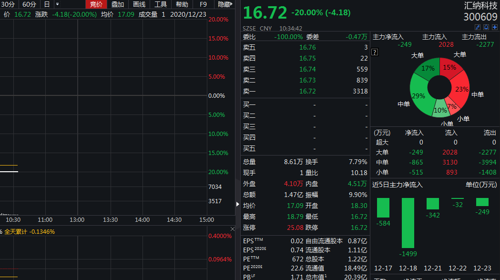Screen dimensions: 500x280
Task: Click the 外盘 4.10万 value
Action: tap(293, 184)
